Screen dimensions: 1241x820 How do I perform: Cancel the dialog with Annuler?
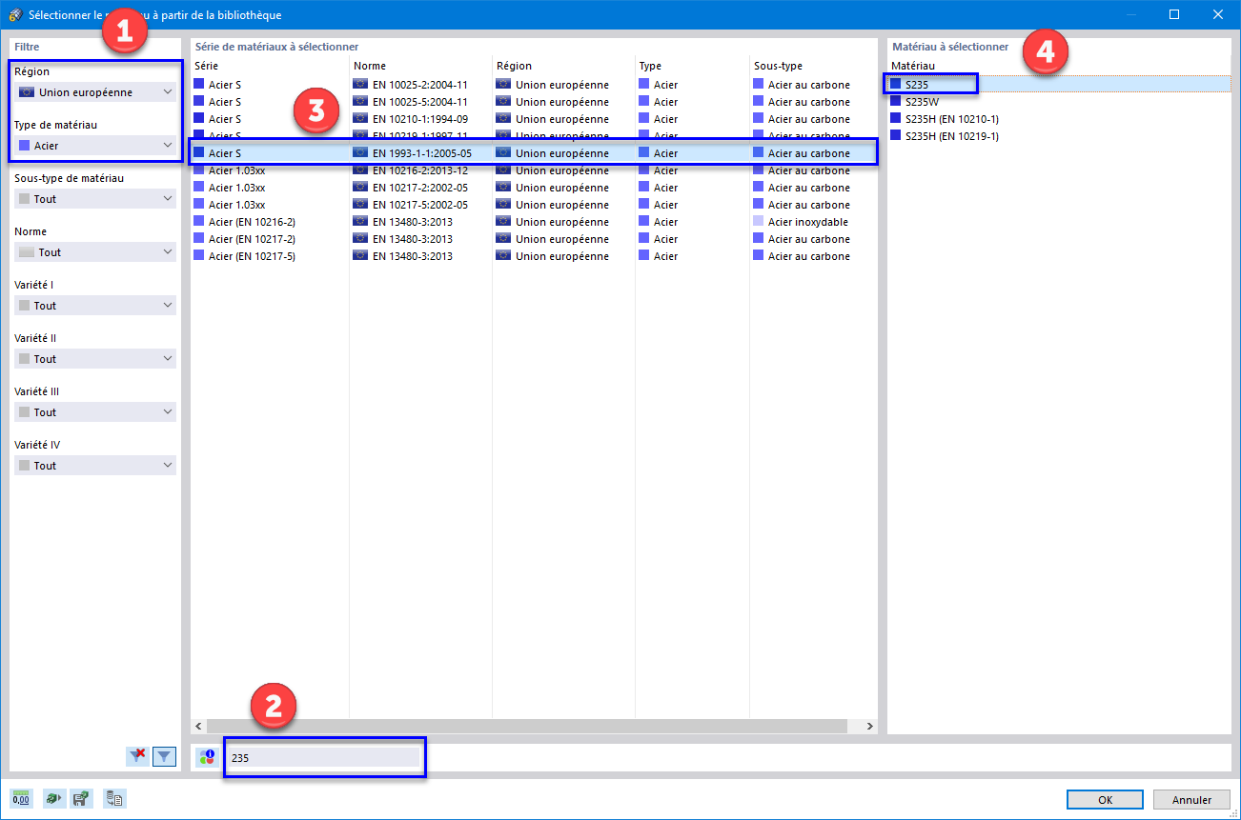click(1191, 800)
